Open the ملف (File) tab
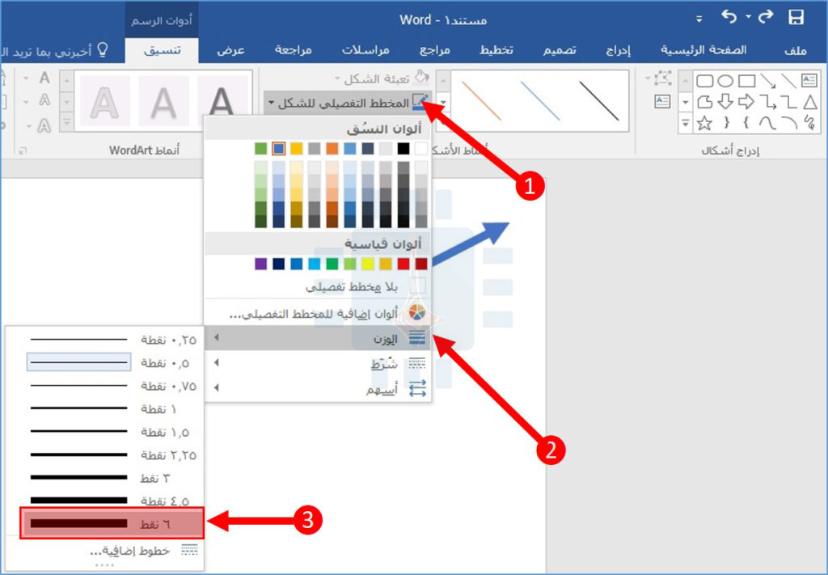 point(796,50)
